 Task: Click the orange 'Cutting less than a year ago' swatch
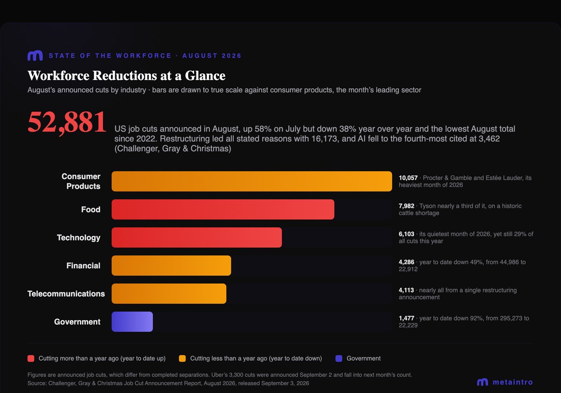point(182,358)
